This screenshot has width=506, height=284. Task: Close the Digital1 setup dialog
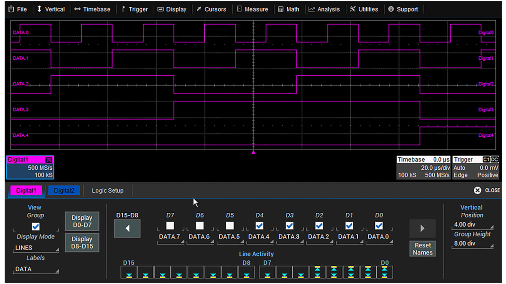[x=487, y=190]
